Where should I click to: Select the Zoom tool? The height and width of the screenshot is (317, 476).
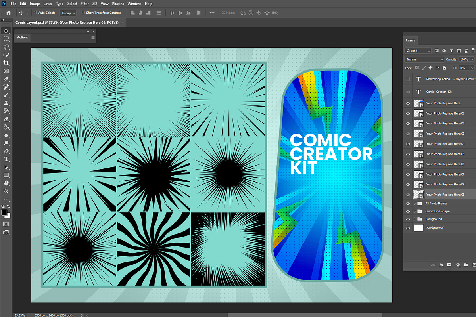(6, 191)
